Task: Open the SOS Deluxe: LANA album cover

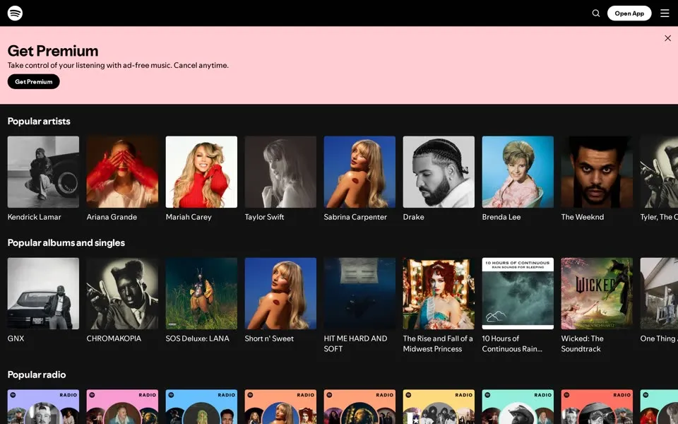Action: (x=201, y=293)
